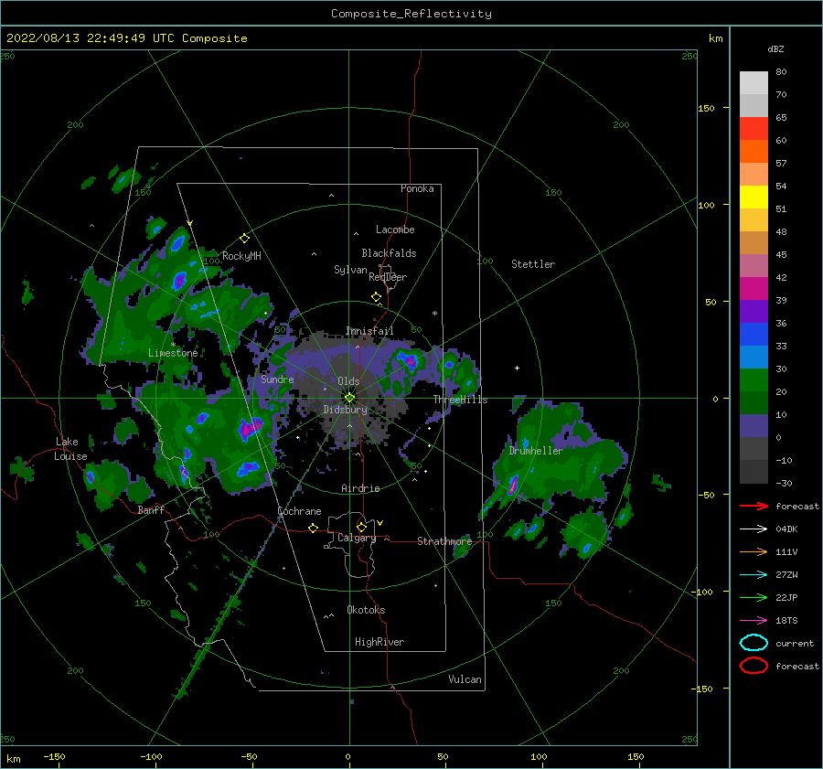Click the Sundre city label
The height and width of the screenshot is (769, 823).
(x=277, y=379)
